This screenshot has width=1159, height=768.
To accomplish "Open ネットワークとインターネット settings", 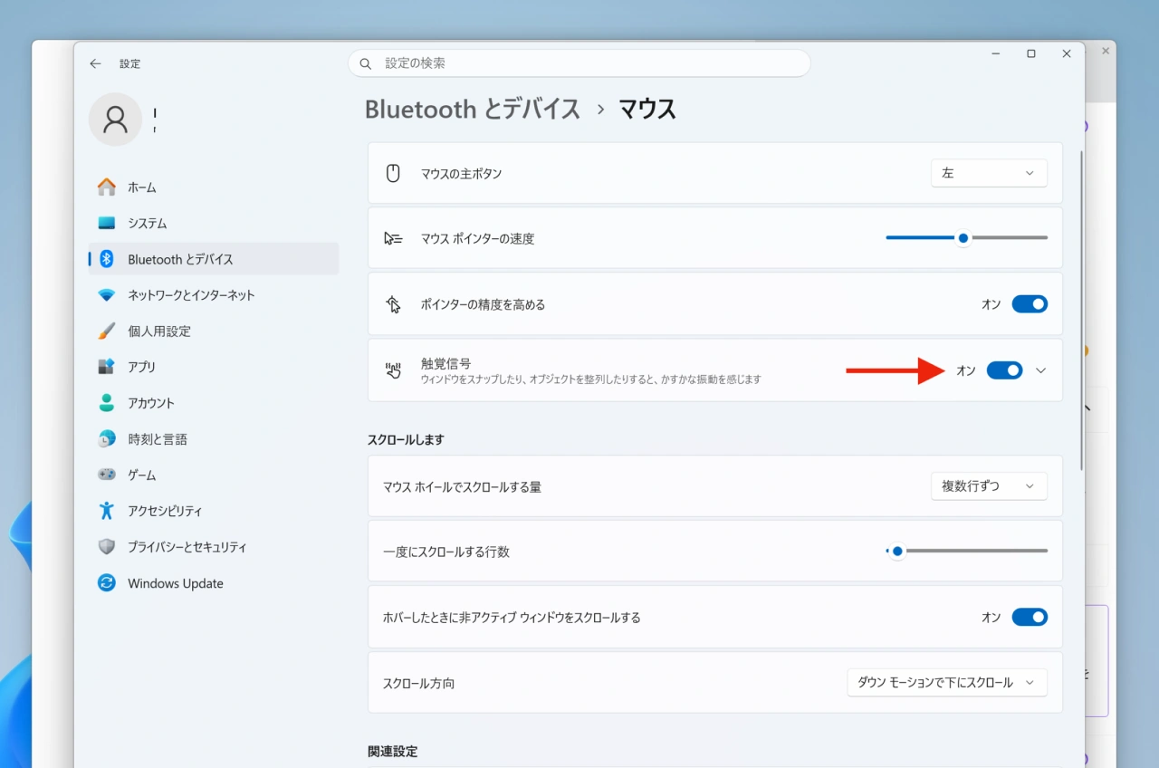I will click(x=213, y=295).
